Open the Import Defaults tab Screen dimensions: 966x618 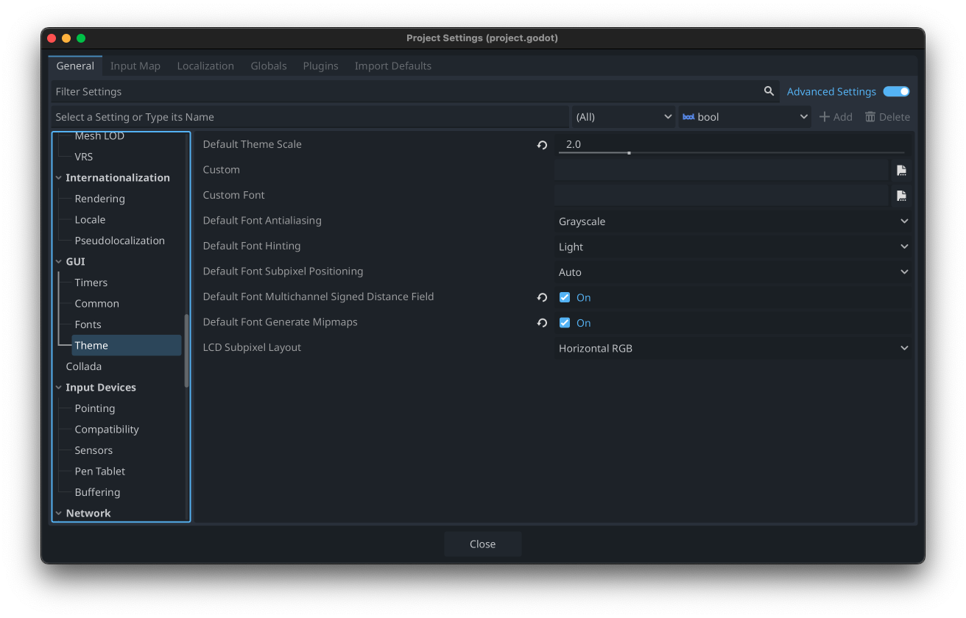coord(393,66)
